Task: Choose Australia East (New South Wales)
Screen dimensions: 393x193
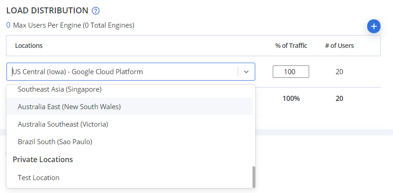Action: 69,106
